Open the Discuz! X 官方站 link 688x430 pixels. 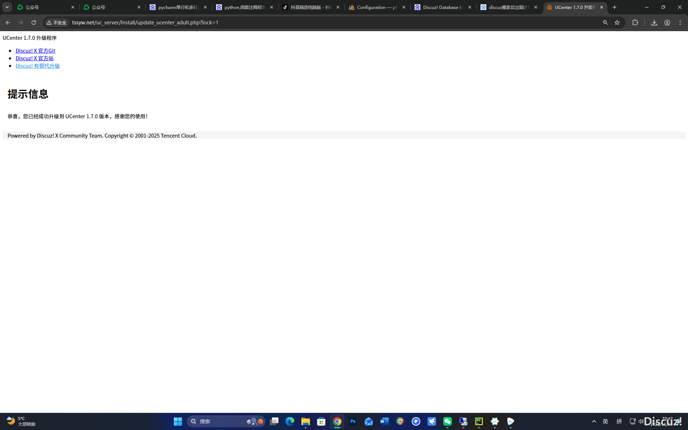[34, 58]
